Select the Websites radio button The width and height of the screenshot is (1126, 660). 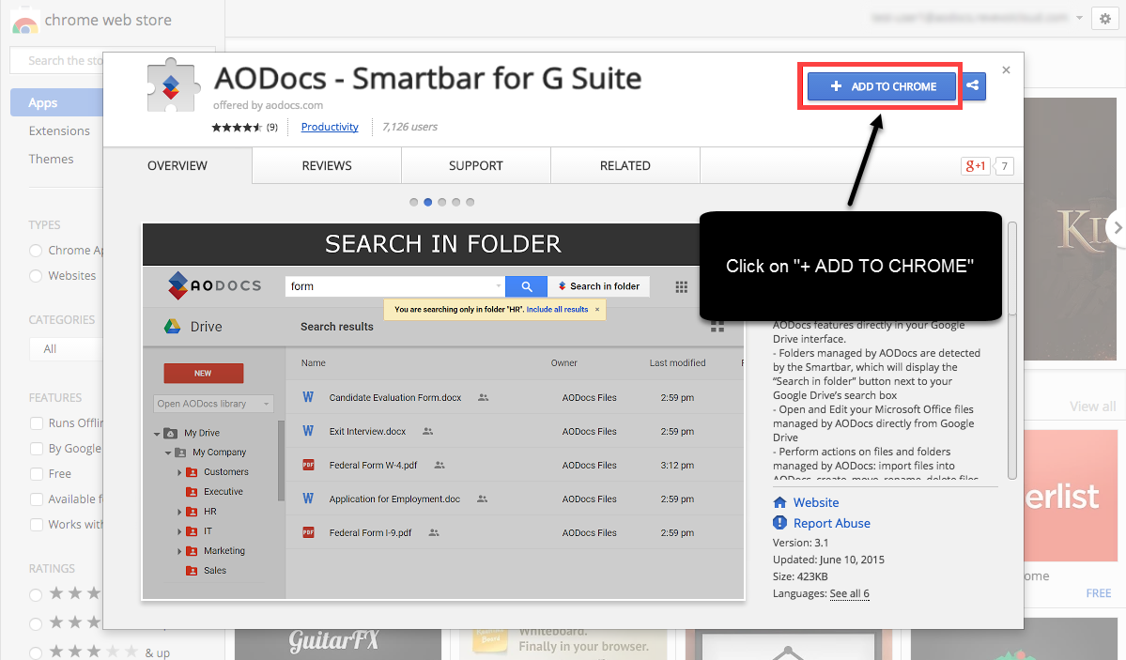click(35, 276)
